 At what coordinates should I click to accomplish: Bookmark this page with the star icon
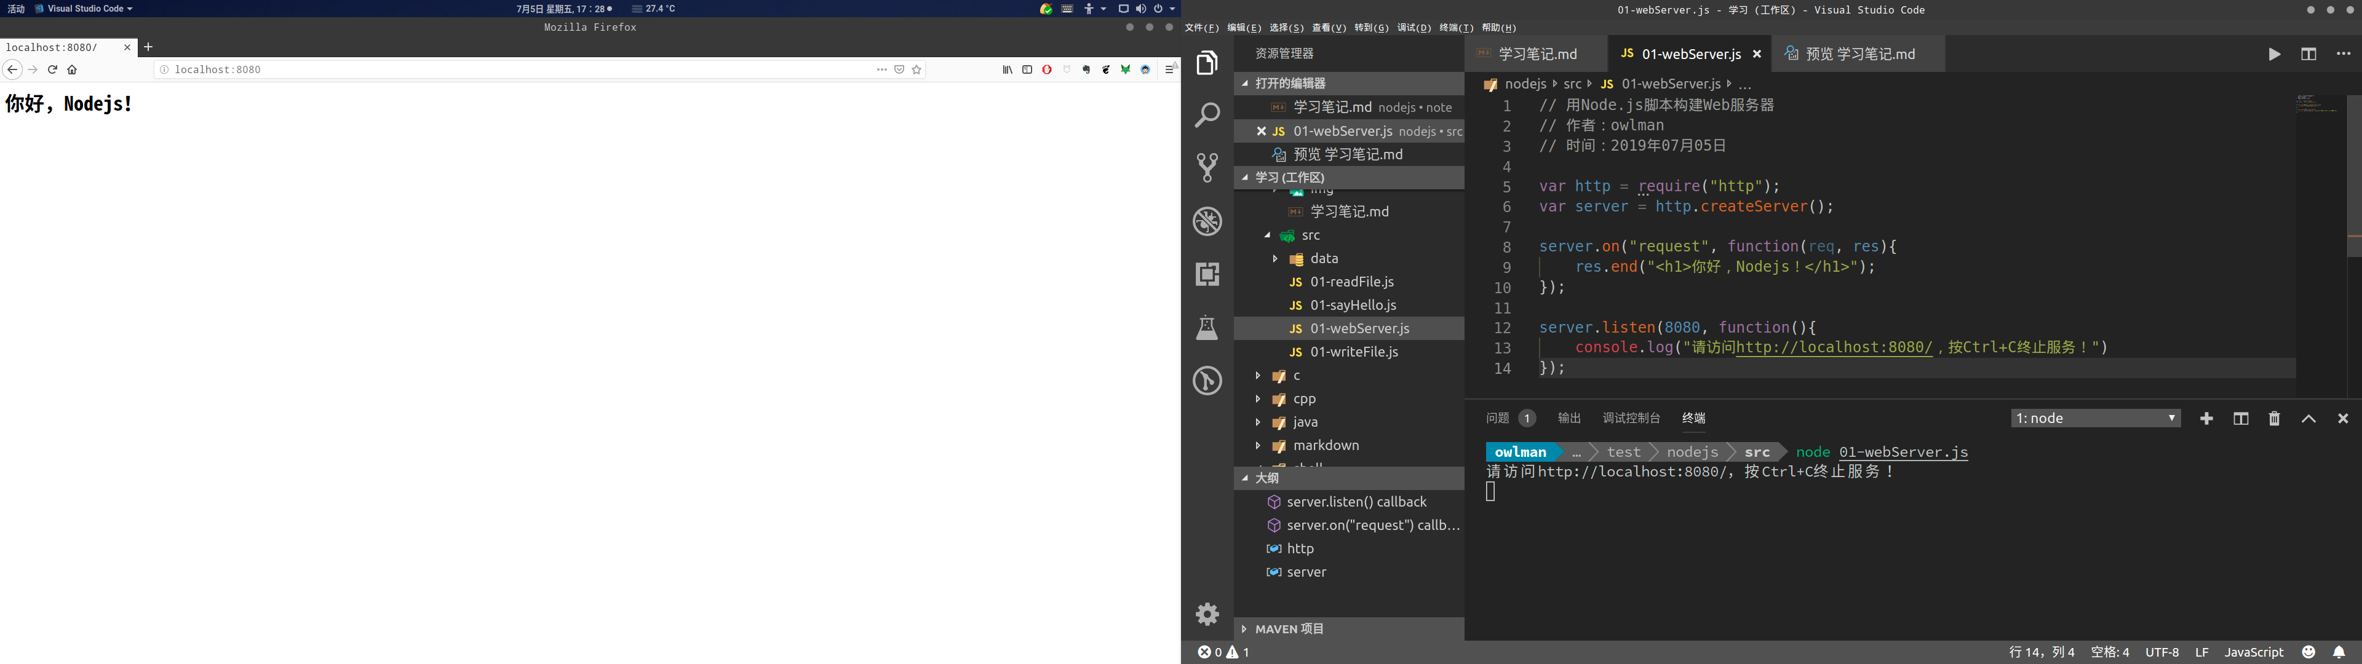click(x=916, y=69)
